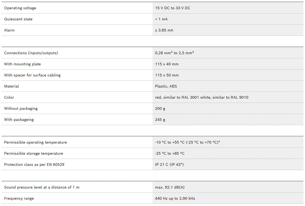
Task: Click the Connections (inputs/outputs) label
Action: (31, 53)
